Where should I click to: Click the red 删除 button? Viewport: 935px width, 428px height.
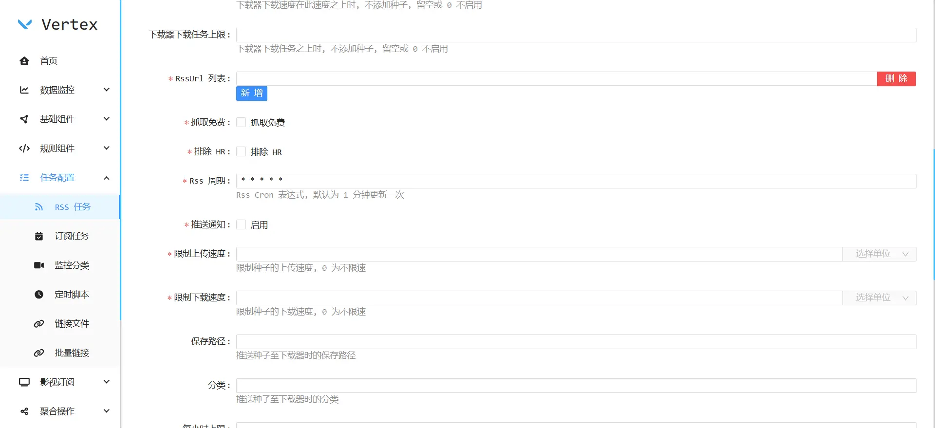(x=896, y=78)
